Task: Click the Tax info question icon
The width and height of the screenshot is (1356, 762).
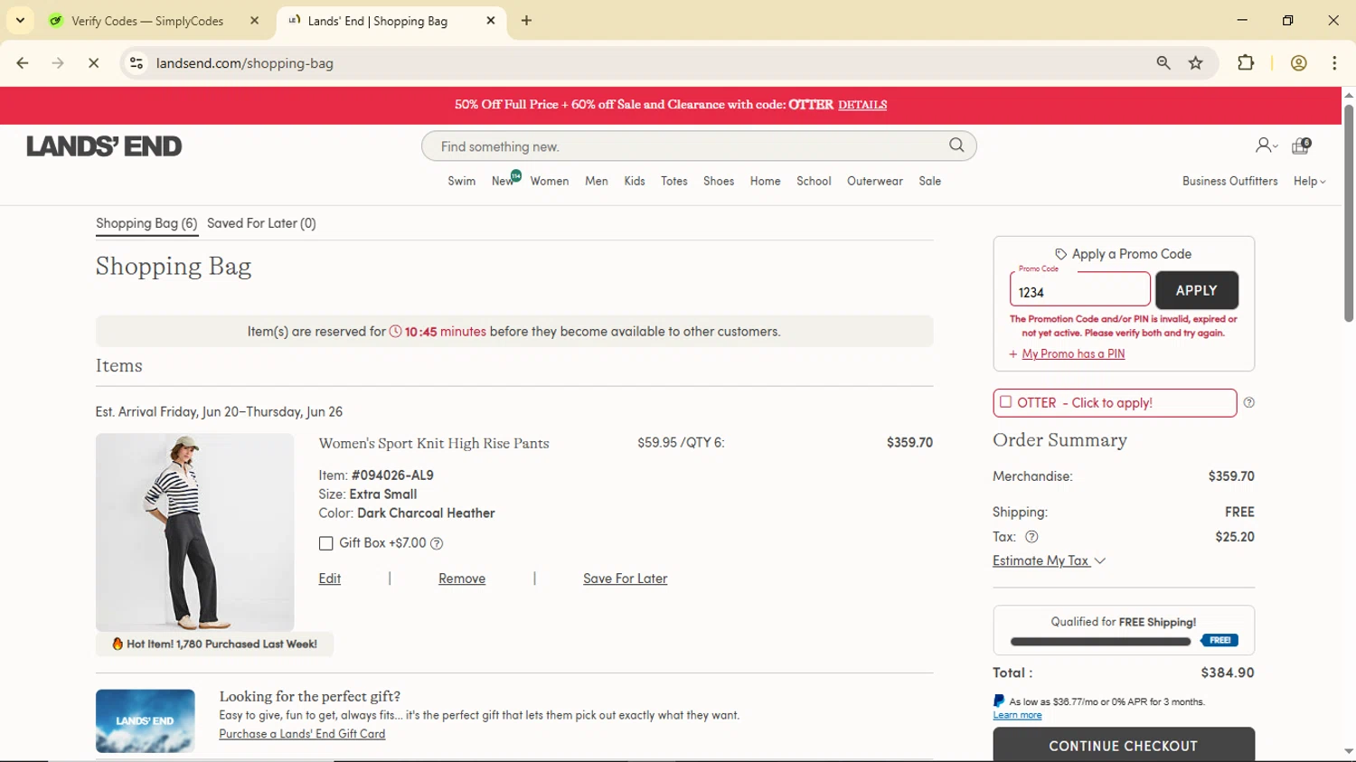Action: 1031,537
